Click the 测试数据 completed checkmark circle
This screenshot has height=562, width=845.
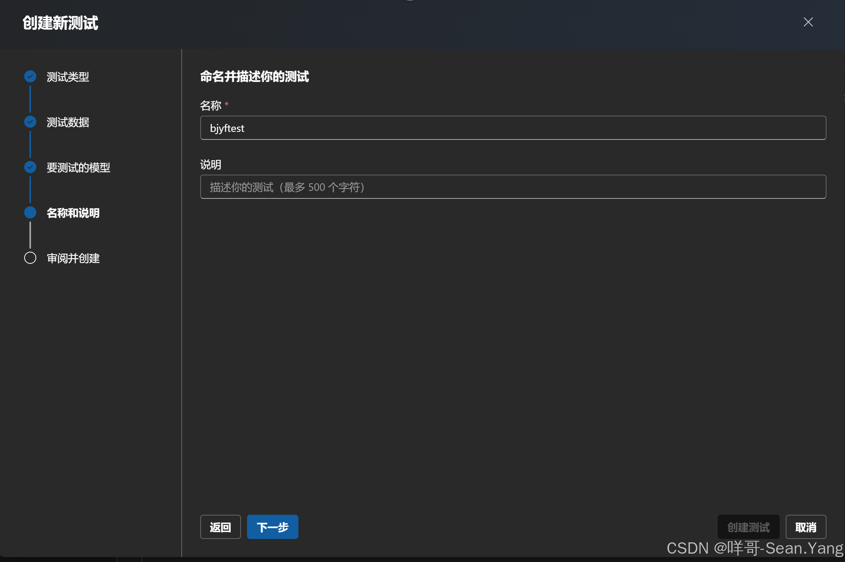30,122
